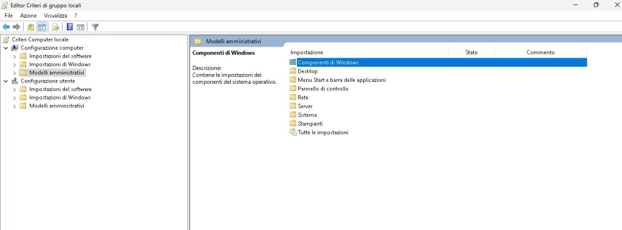
Task: Click folder icon beside Desktop in list
Action: (x=293, y=71)
